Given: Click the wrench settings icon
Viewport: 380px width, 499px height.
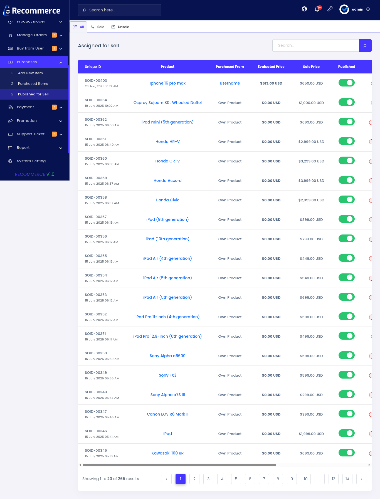Looking at the screenshot, I should (330, 9).
